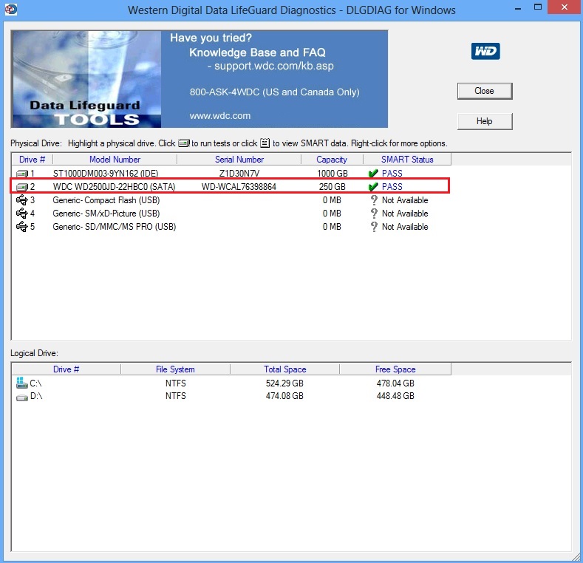Click 0 MB capacity for Compact Flash
Image resolution: width=583 pixels, height=563 pixels.
332,200
